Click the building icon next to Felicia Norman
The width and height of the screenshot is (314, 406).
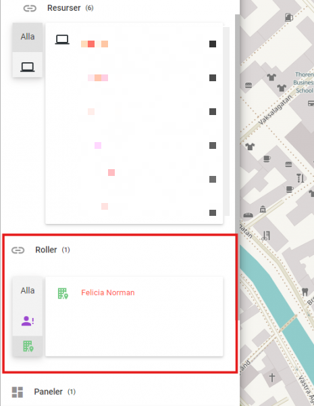[63, 294]
